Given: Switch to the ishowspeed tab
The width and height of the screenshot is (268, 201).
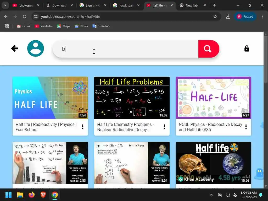Looking at the screenshot, I should tap(23, 5).
